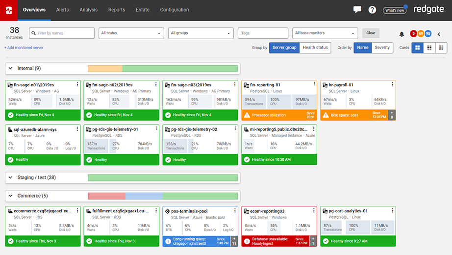Click the Staging / test group health bar

coord(163,178)
